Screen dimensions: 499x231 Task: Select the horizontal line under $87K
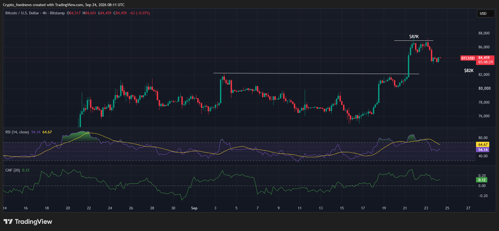[413, 41]
